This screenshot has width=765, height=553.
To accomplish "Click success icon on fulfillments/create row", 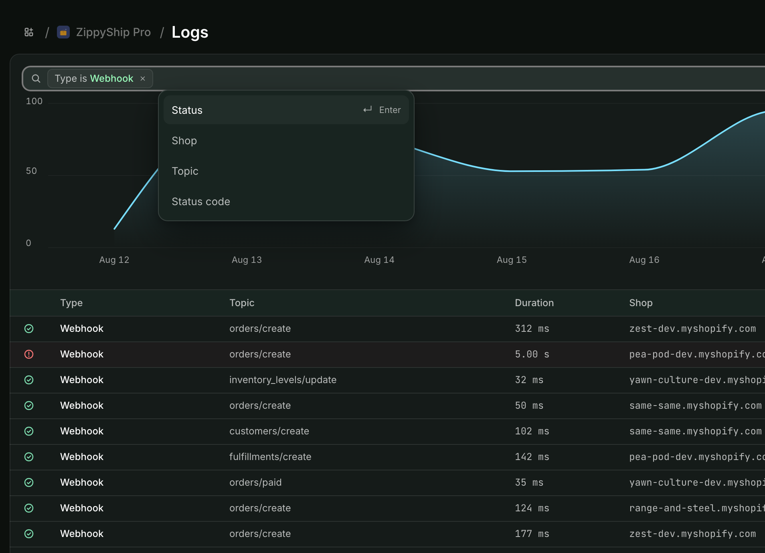I will (29, 457).
